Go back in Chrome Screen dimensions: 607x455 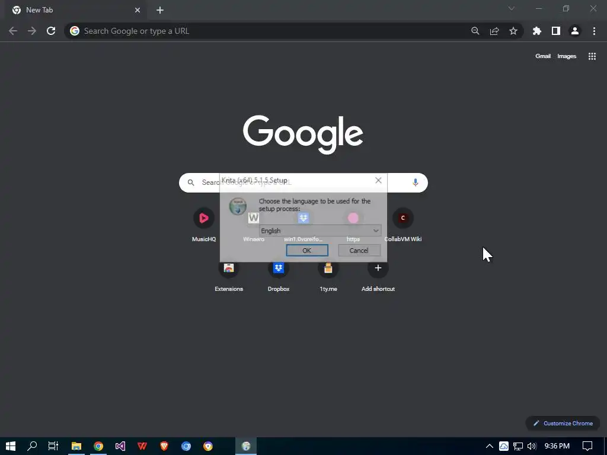[x=13, y=31]
